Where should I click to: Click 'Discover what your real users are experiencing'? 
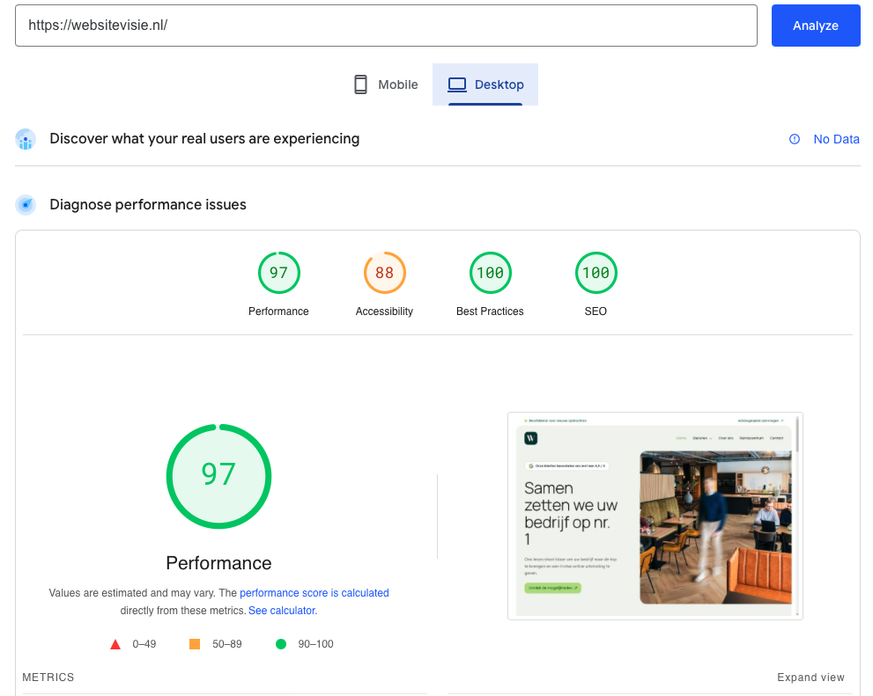[x=204, y=138]
